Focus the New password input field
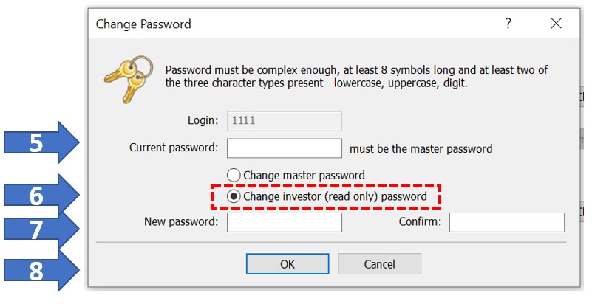The image size is (592, 304). (x=284, y=222)
